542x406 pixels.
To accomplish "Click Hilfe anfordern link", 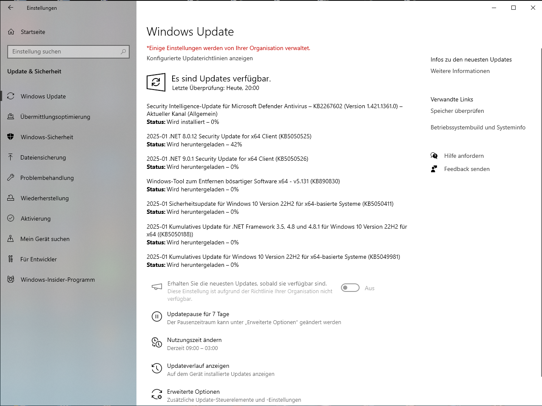I will pos(464,156).
